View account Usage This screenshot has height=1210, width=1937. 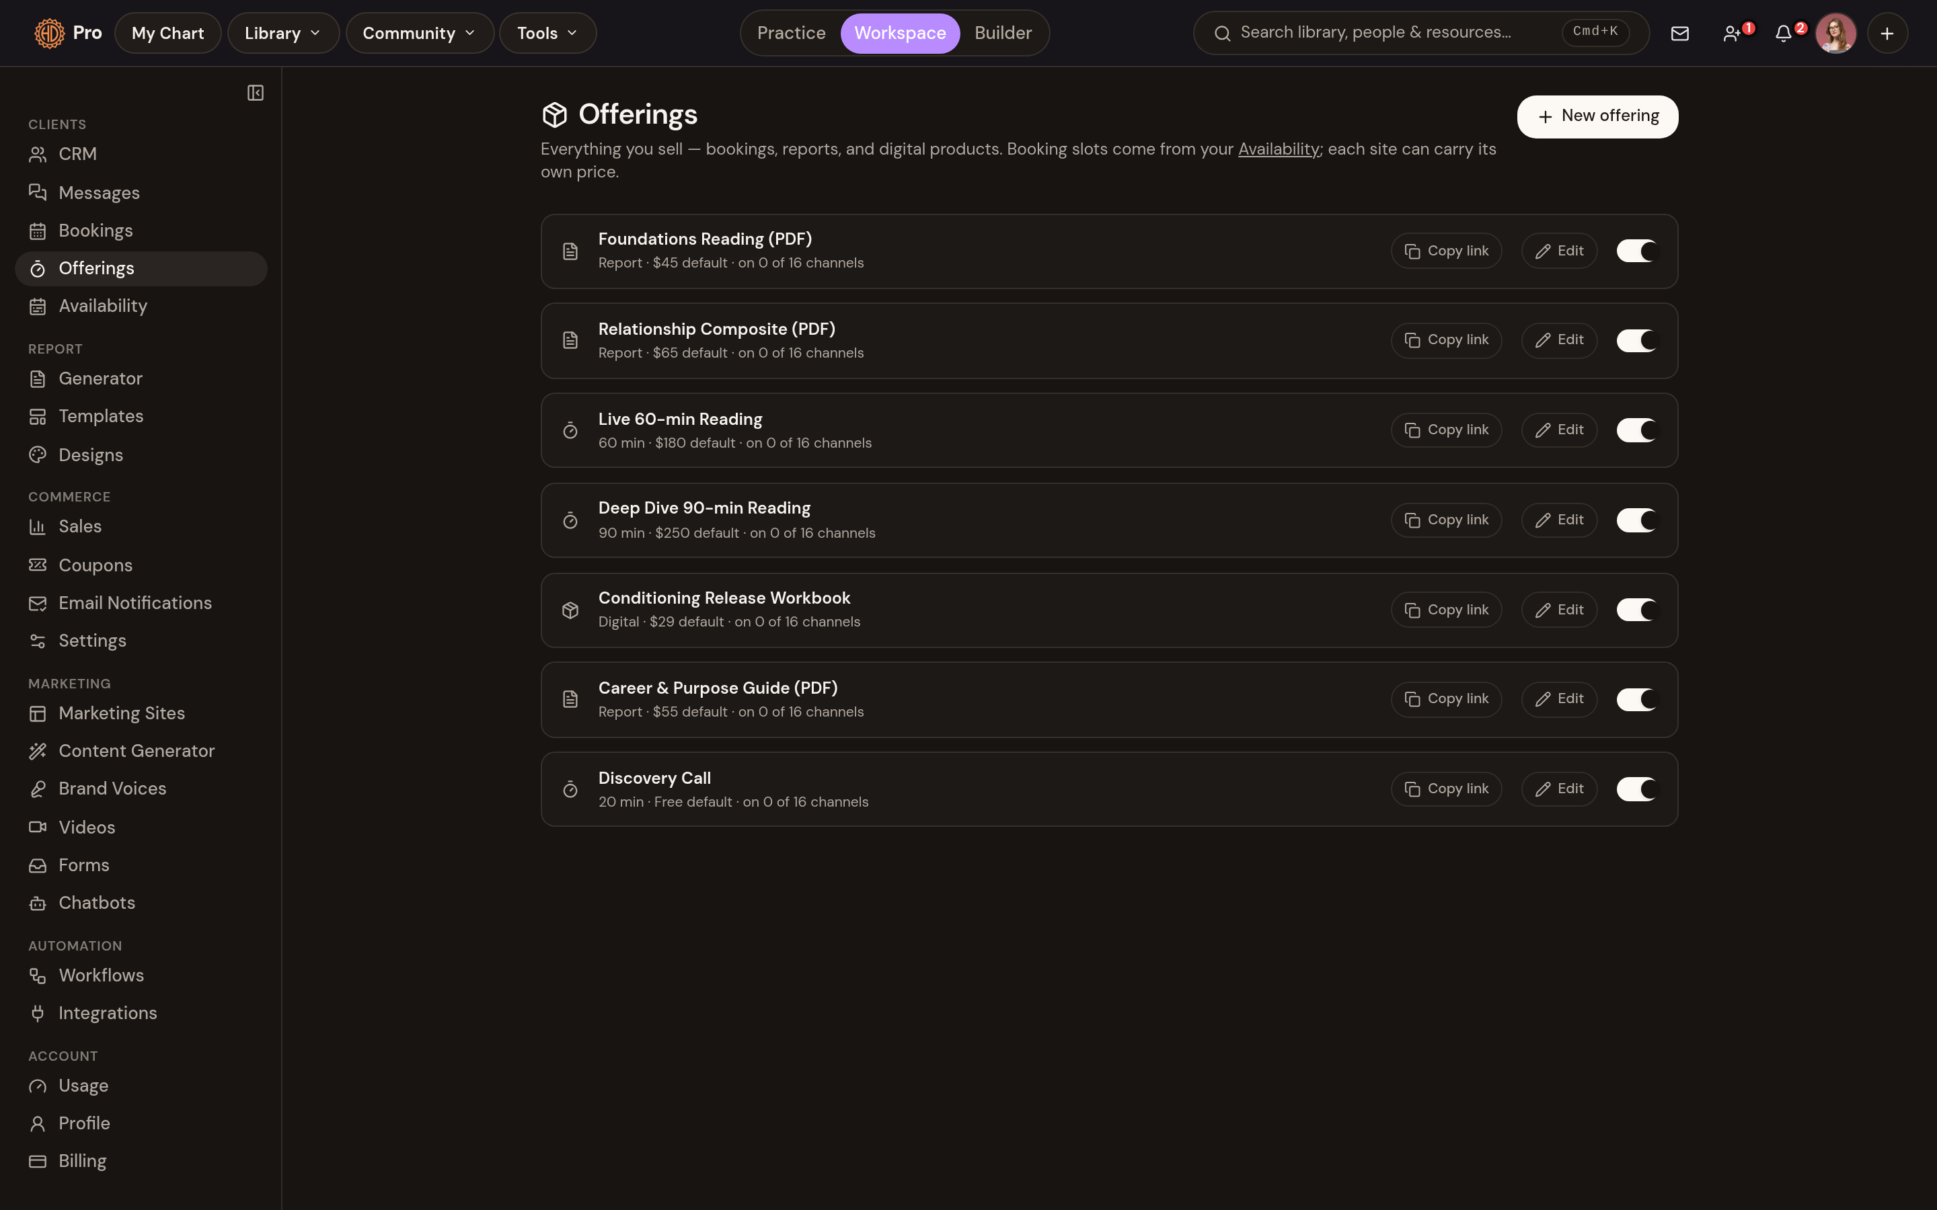[x=141, y=1086]
